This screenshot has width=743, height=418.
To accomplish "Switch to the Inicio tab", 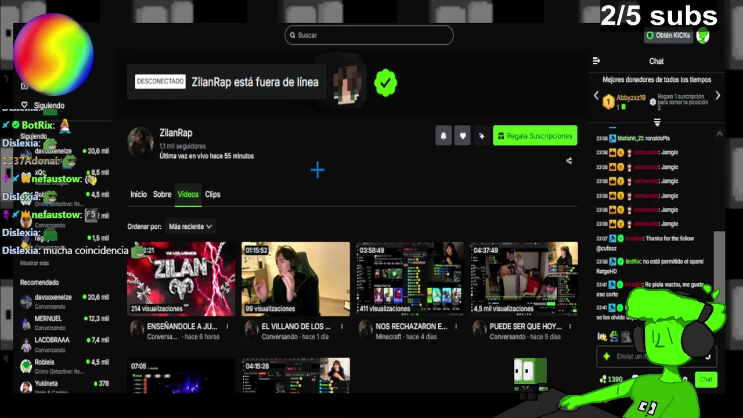I will click(139, 194).
